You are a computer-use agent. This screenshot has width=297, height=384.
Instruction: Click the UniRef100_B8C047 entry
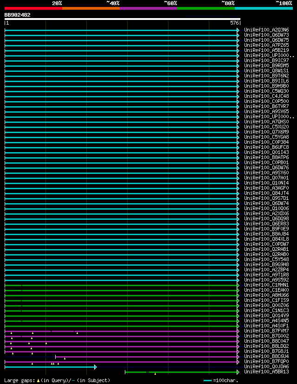266,341
